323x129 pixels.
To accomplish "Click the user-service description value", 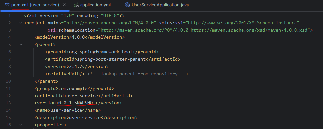I will tap(85, 118).
